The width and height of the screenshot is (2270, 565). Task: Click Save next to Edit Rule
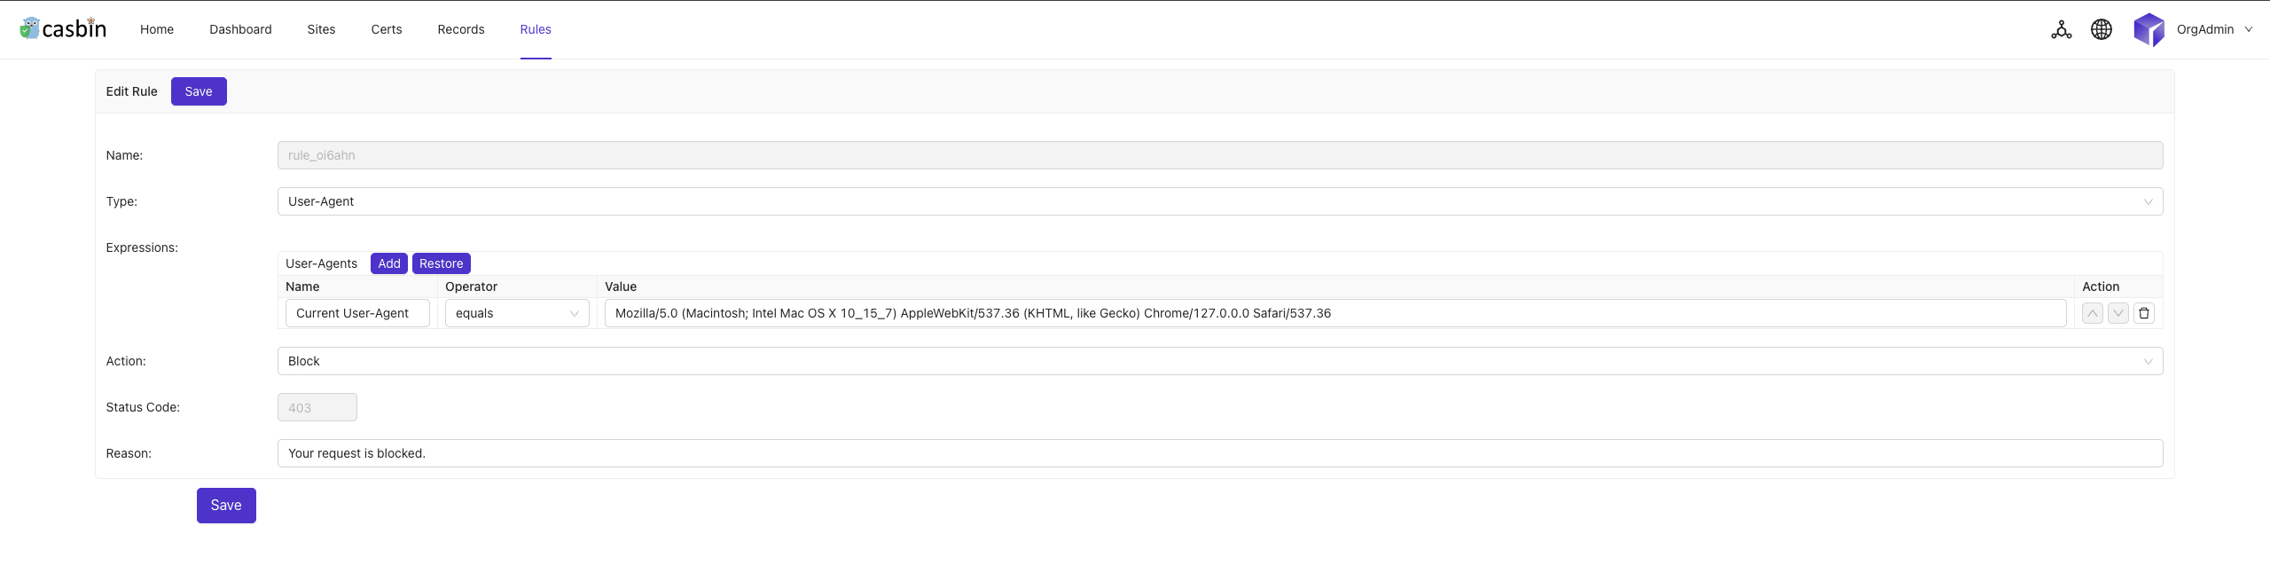[x=199, y=90]
